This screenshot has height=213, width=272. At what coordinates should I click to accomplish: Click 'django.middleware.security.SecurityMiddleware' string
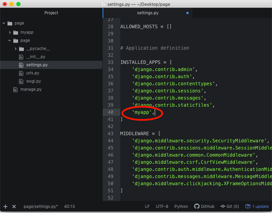[199, 141]
